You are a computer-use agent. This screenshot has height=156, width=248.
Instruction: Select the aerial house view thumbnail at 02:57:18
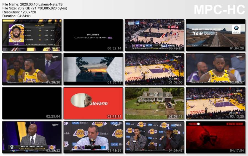(x=154, y=103)
